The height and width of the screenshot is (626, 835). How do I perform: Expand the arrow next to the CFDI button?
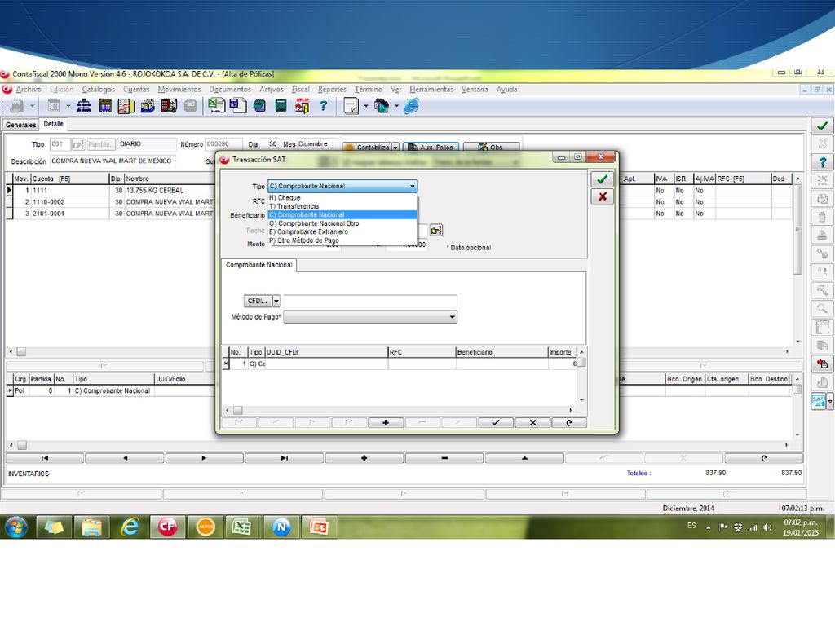(x=276, y=302)
